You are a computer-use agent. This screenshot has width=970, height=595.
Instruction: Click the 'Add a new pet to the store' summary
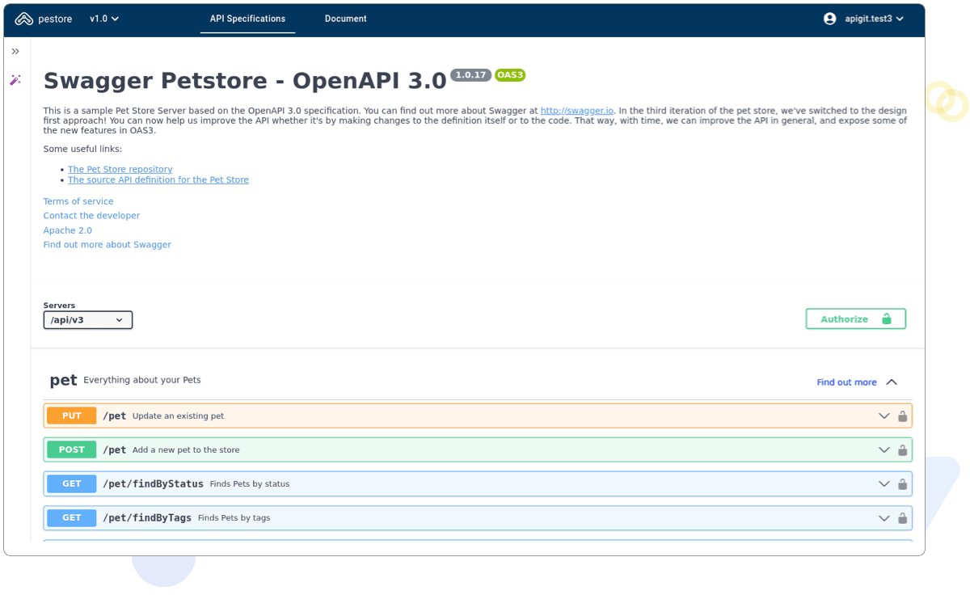coord(186,450)
